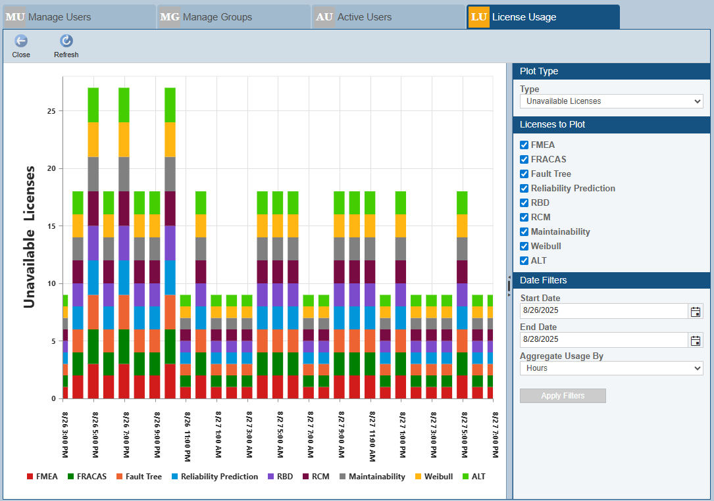
Task: Uncheck the FMEA license checkbox
Action: (524, 145)
